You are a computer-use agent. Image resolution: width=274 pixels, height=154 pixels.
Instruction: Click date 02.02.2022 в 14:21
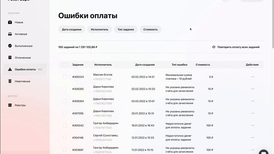point(143,77)
